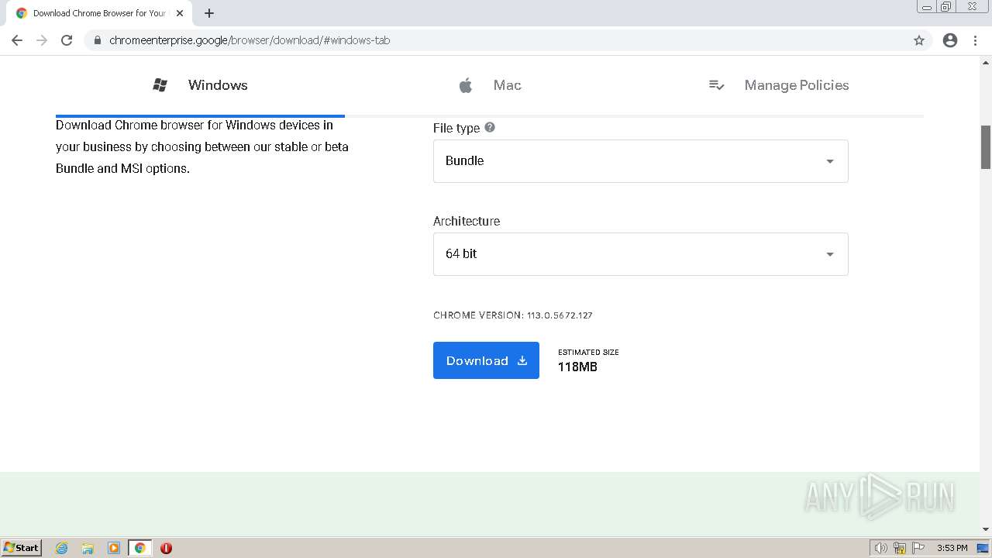The height and width of the screenshot is (558, 992).
Task: Launch Internet Explorer from taskbar
Action: coord(62,548)
